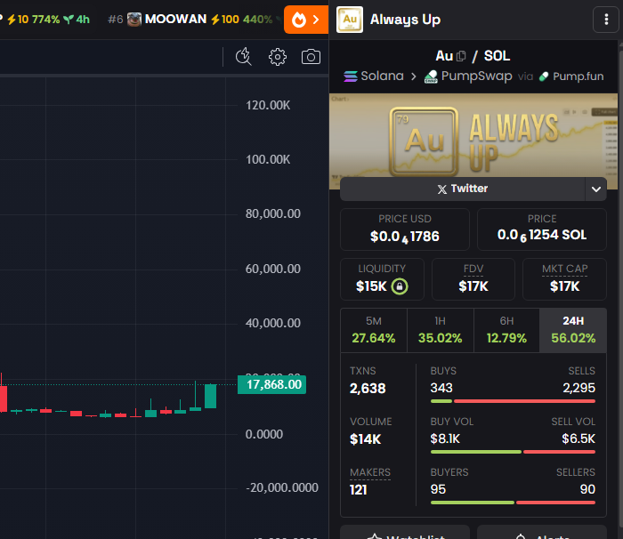Click the #6 rank label
The height and width of the screenshot is (539, 623).
(116, 20)
